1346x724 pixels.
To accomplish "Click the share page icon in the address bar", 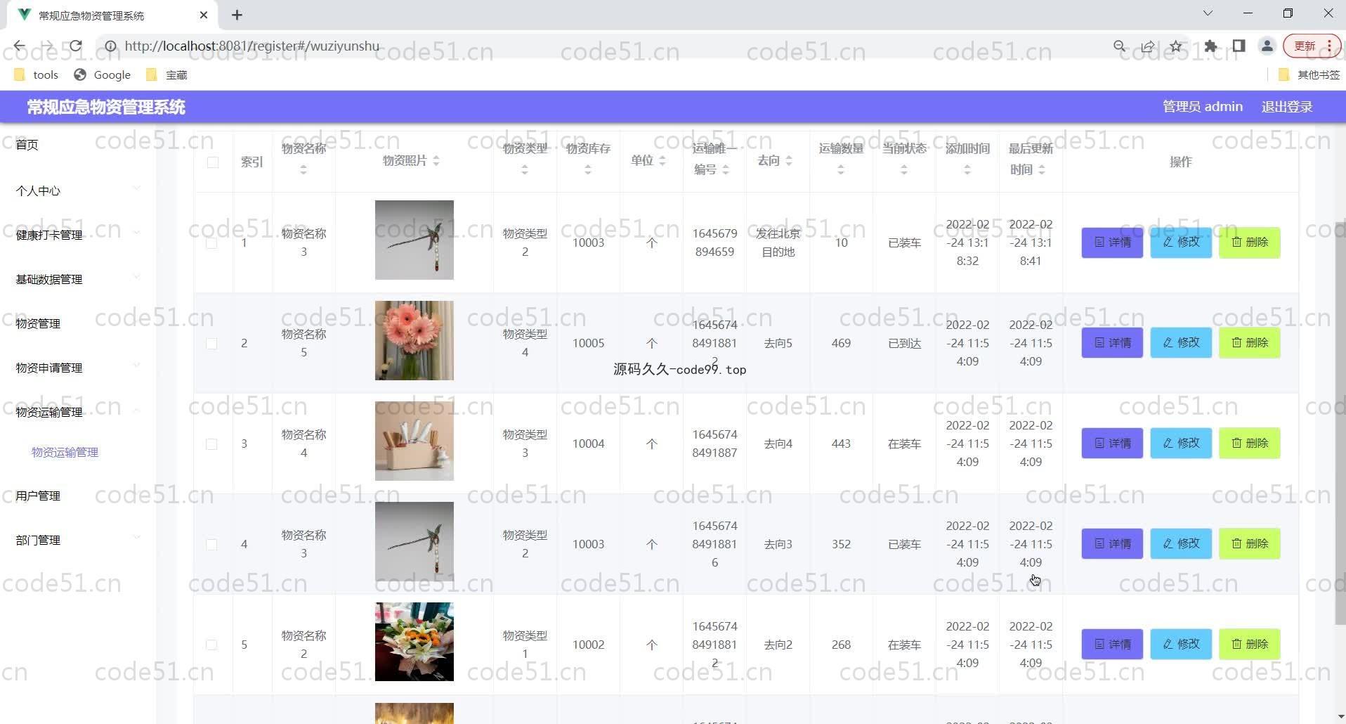I will tap(1148, 46).
